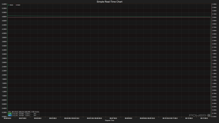Screen dimensions: 219x123
Task: Select the green 全部 statistics row label
Action: coord(10,113)
